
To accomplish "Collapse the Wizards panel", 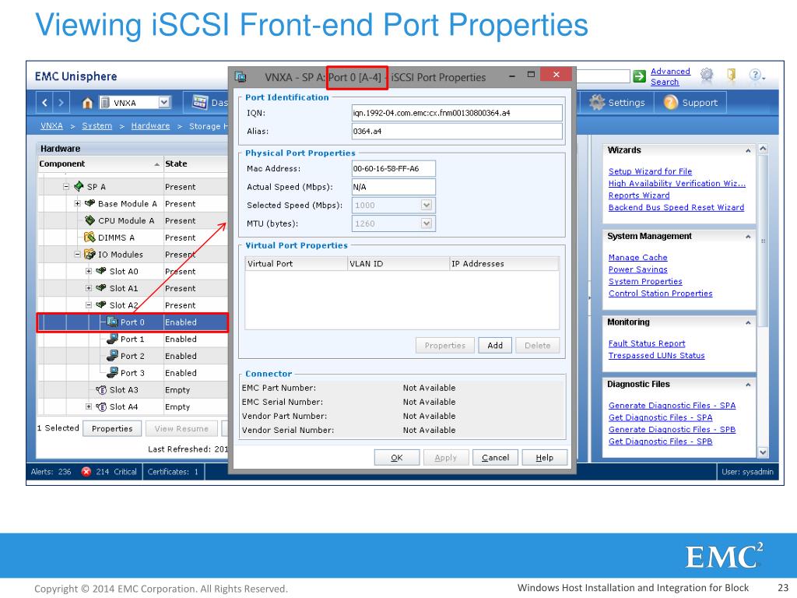I will click(748, 150).
